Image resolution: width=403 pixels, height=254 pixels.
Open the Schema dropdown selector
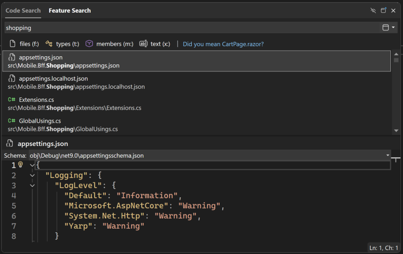tap(388, 155)
